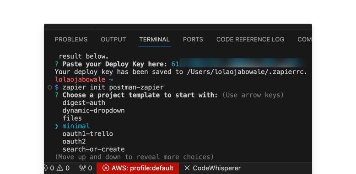Pick the dynamic-dropdown template entry
356x174 pixels.
click(x=93, y=111)
